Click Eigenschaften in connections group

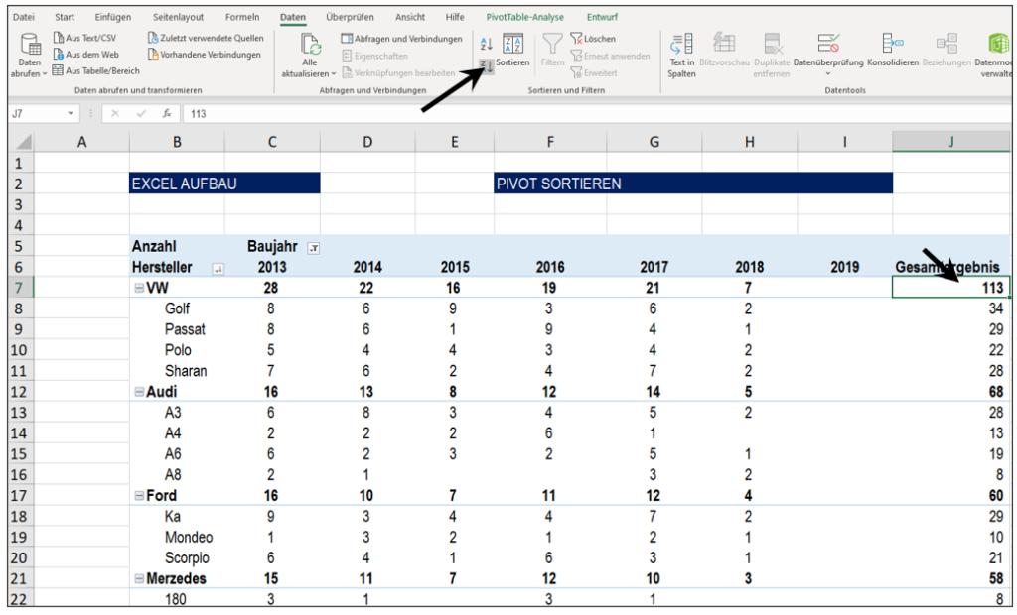pyautogui.click(x=374, y=56)
